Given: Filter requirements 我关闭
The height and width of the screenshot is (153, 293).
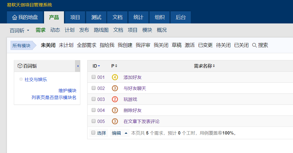Looking at the screenshot, I should tap(161, 45).
